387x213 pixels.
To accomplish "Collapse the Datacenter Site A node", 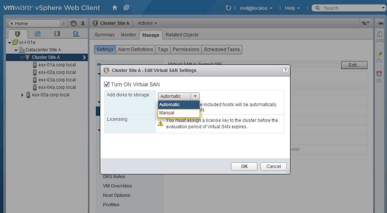I will (16, 50).
